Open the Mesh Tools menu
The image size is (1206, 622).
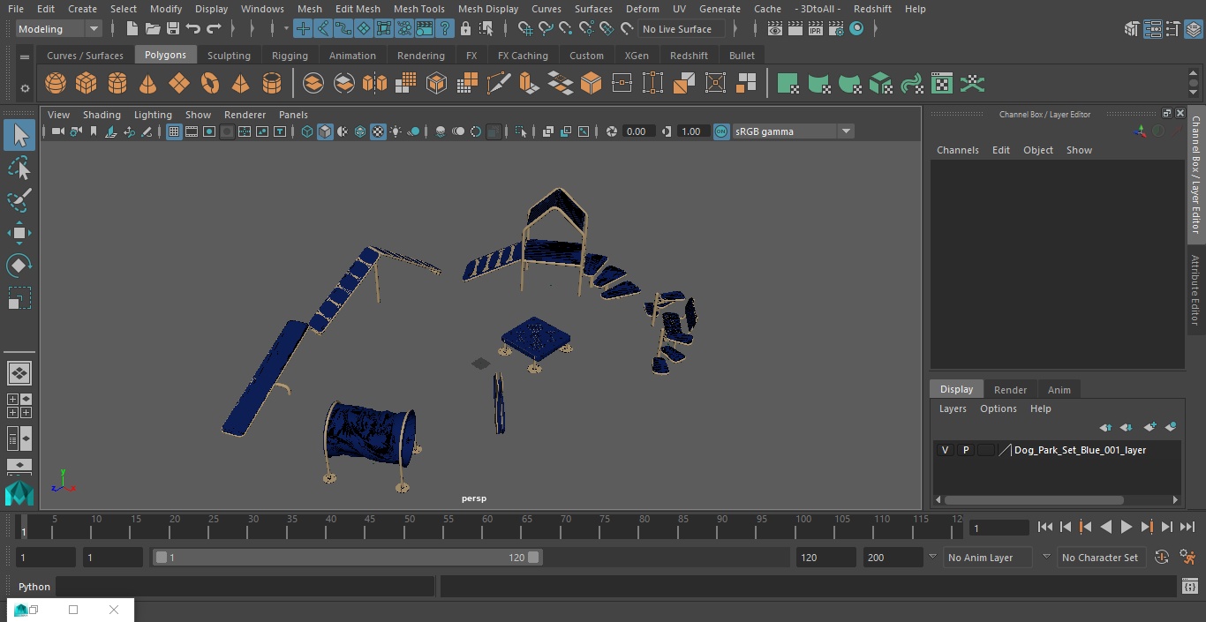418,9
